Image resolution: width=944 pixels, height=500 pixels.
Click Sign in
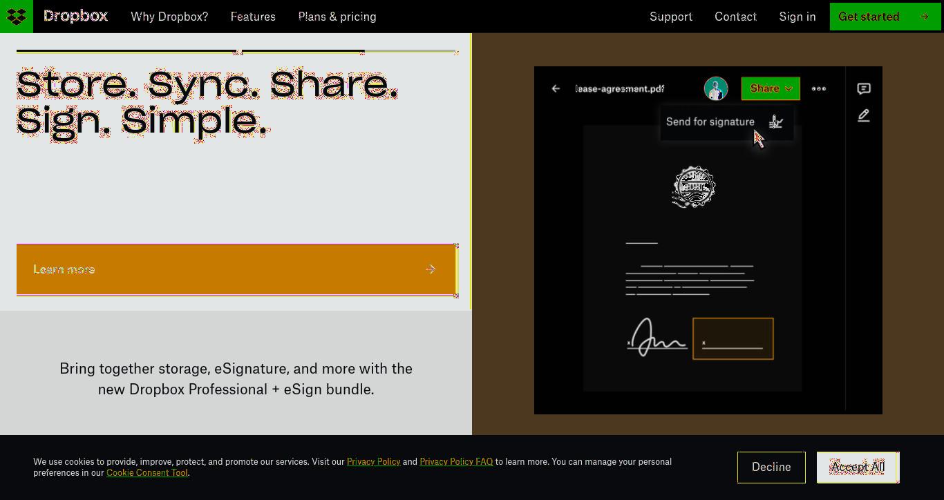coord(797,17)
